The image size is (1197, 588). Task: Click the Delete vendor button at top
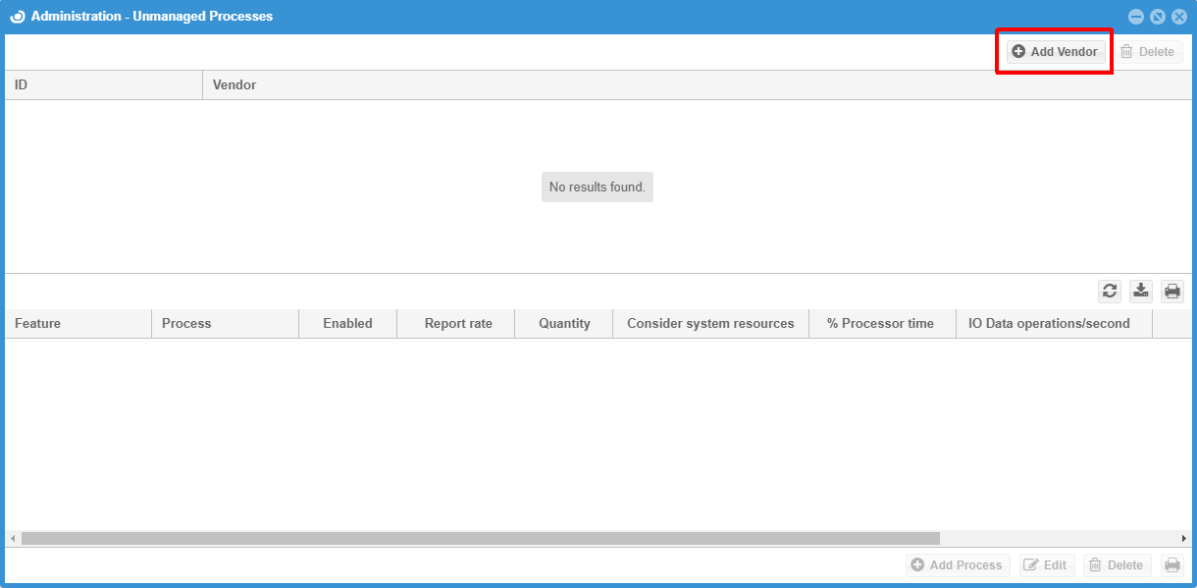pyautogui.click(x=1147, y=52)
